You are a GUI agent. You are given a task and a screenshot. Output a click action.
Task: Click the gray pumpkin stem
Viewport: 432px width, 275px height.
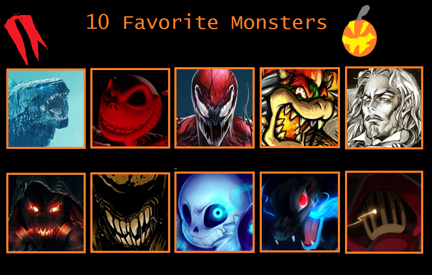click(x=363, y=13)
